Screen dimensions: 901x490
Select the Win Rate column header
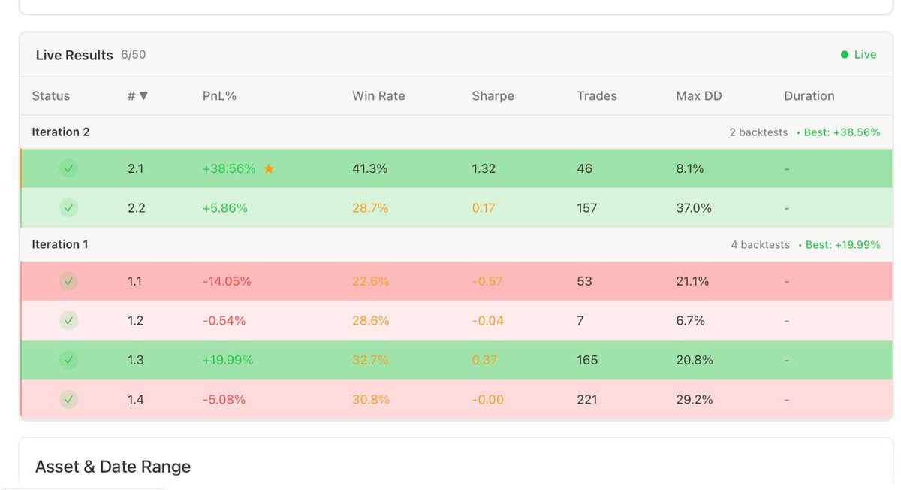(378, 95)
